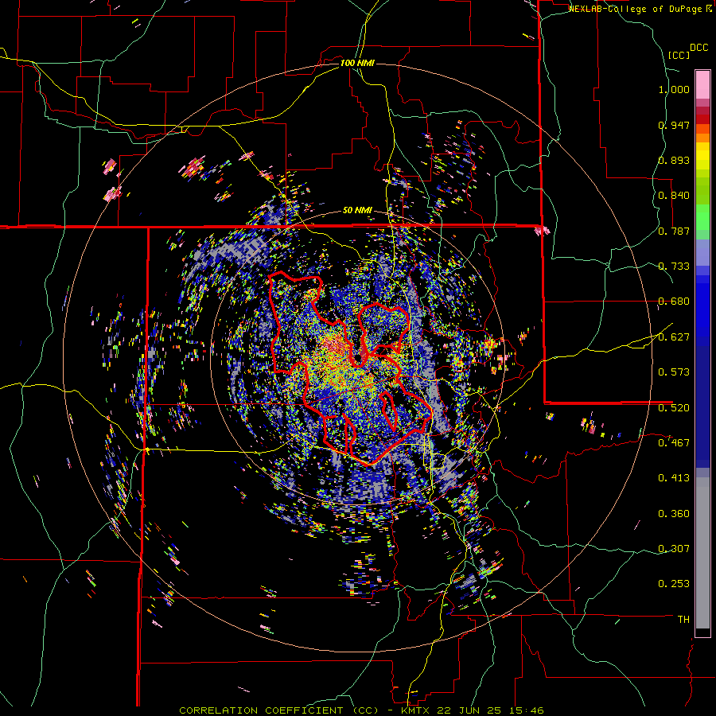Click the NEXLAB-College of DuPage watermark text
This screenshot has width=716, height=716.
[640, 9]
